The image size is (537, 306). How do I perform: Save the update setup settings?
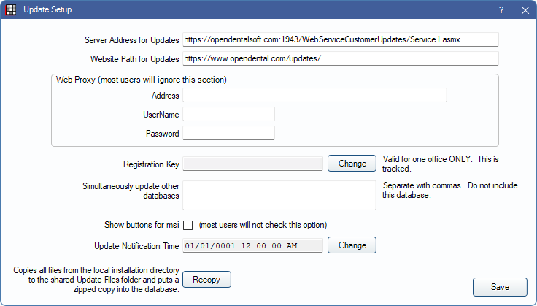tap(500, 287)
